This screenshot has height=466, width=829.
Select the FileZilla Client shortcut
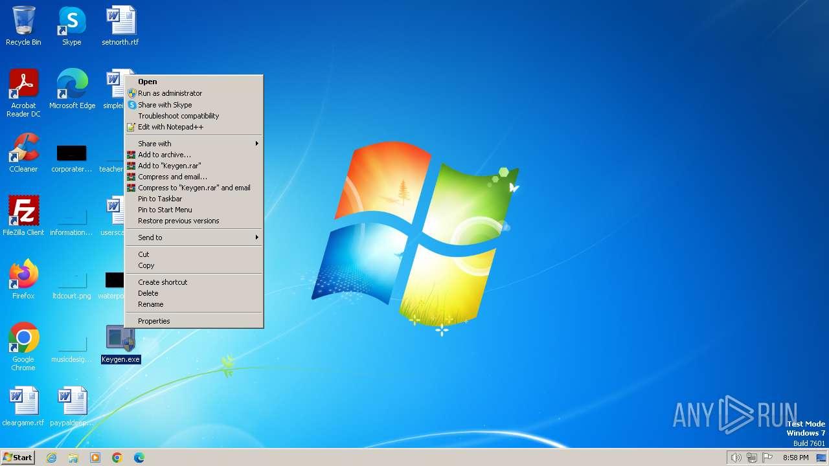point(23,216)
